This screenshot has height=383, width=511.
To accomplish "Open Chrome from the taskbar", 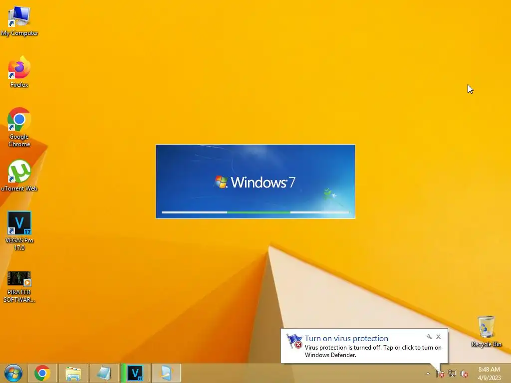I will coord(42,373).
